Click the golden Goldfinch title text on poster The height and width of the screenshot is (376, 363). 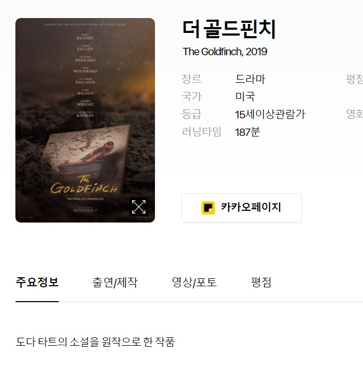84,185
